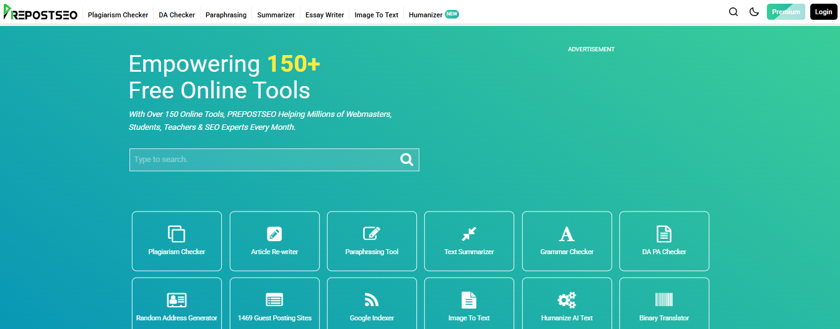Open the 'Text Summarizer' card label
840x329 pixels.
click(x=469, y=252)
